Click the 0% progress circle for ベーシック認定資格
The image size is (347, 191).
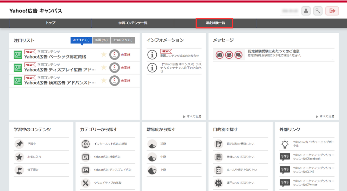click(x=115, y=55)
